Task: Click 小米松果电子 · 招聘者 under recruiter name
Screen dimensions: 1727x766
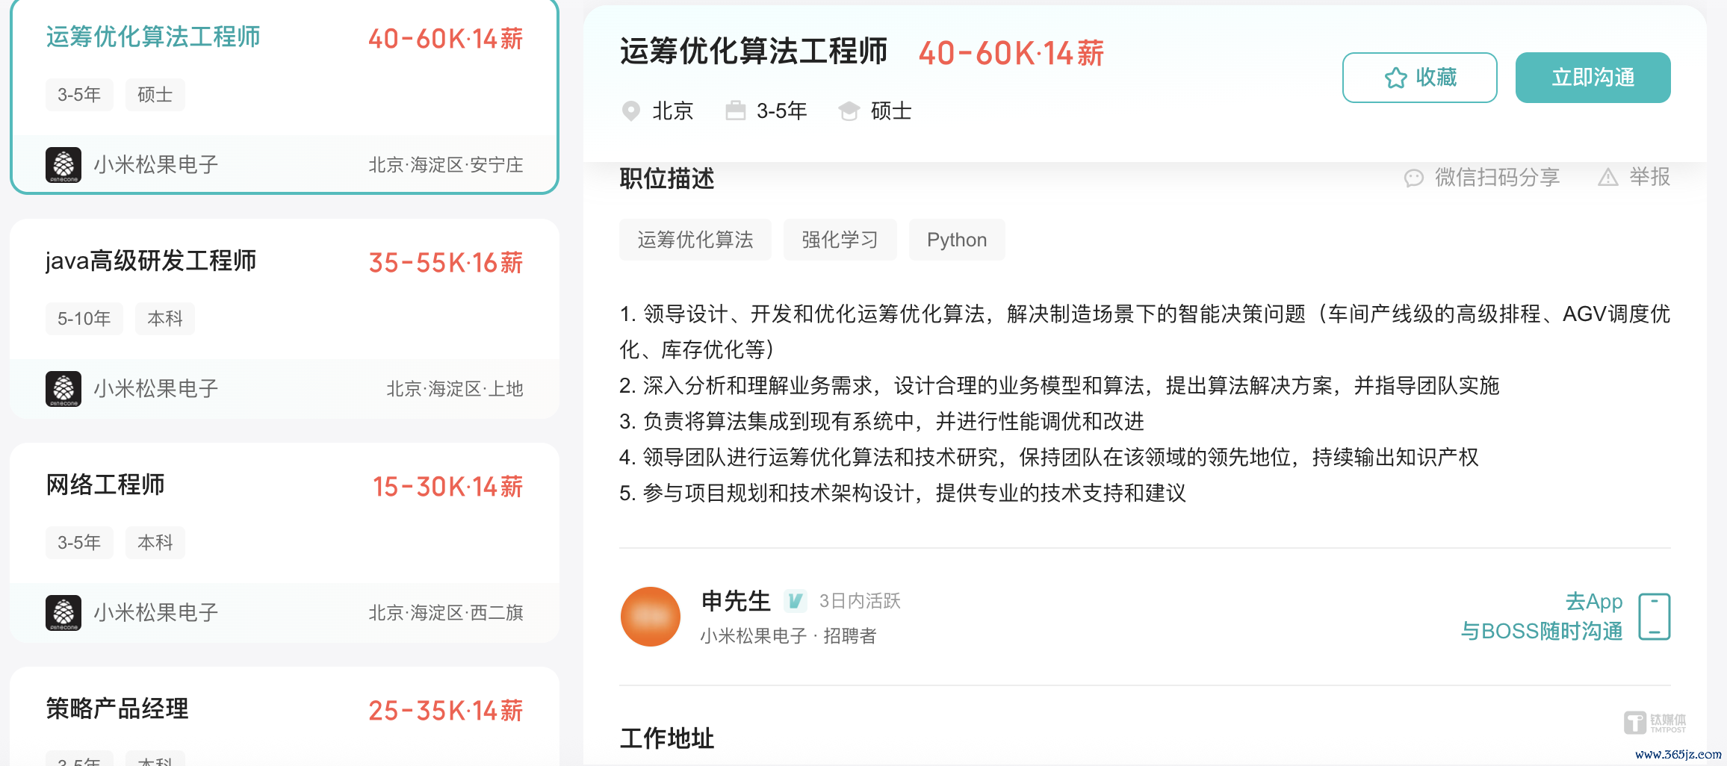Action: tap(788, 636)
